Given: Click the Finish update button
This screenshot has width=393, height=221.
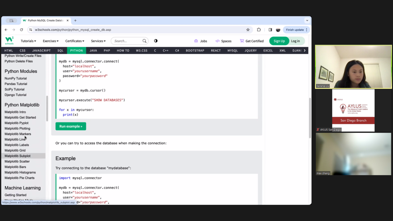Looking at the screenshot, I should (297, 30).
